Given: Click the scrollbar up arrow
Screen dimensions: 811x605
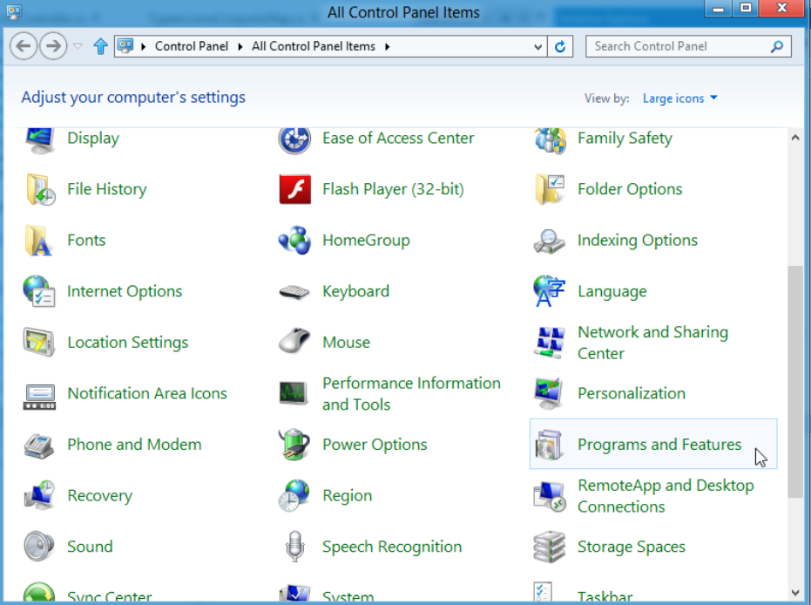Looking at the screenshot, I should click(x=795, y=138).
